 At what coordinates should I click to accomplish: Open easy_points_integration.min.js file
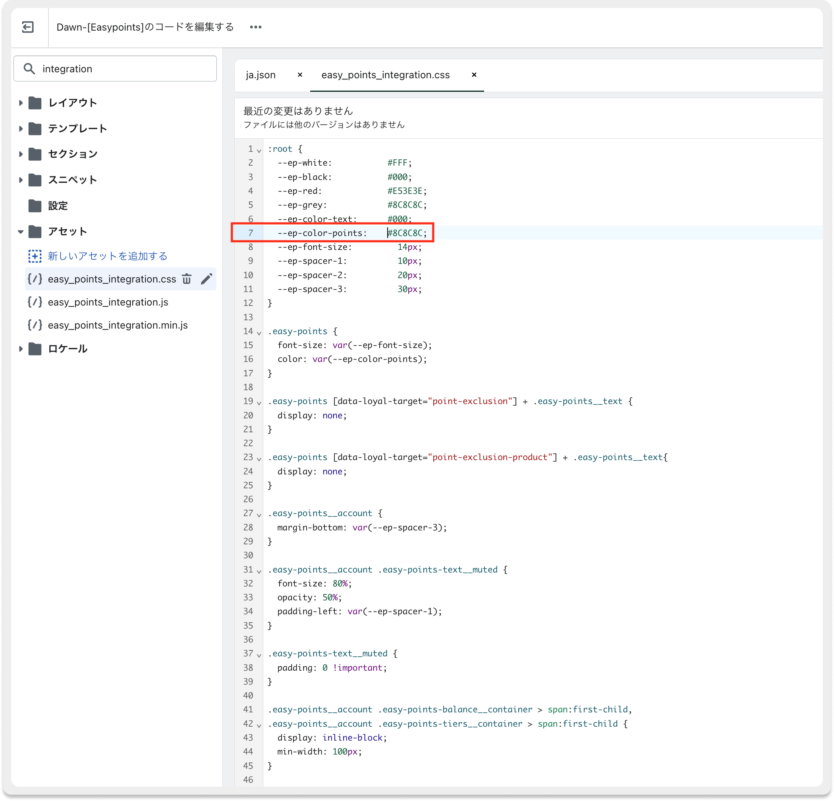118,325
